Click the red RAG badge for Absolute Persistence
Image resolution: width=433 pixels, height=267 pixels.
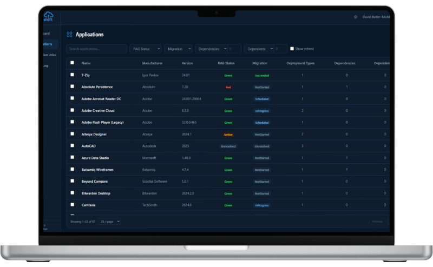point(228,87)
